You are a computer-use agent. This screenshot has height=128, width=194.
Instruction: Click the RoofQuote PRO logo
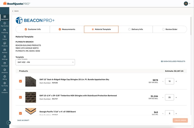click(17, 3)
